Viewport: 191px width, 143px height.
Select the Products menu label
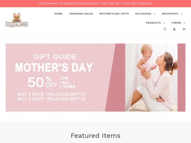[153, 23]
